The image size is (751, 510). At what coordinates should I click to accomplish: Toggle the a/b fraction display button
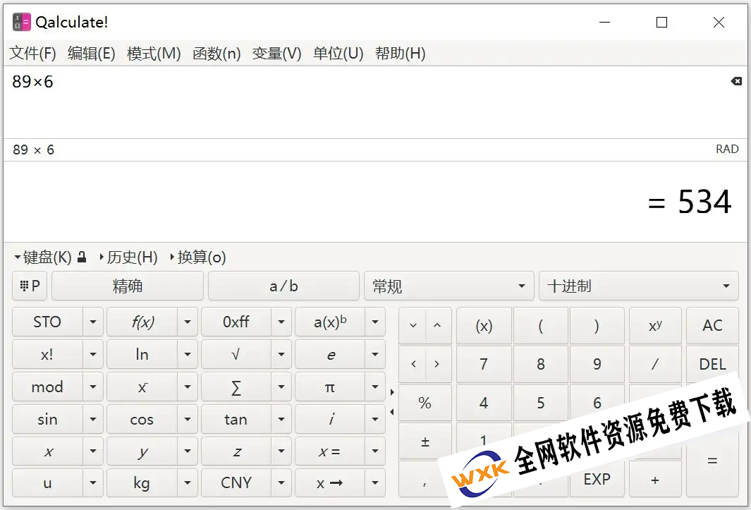pos(283,286)
